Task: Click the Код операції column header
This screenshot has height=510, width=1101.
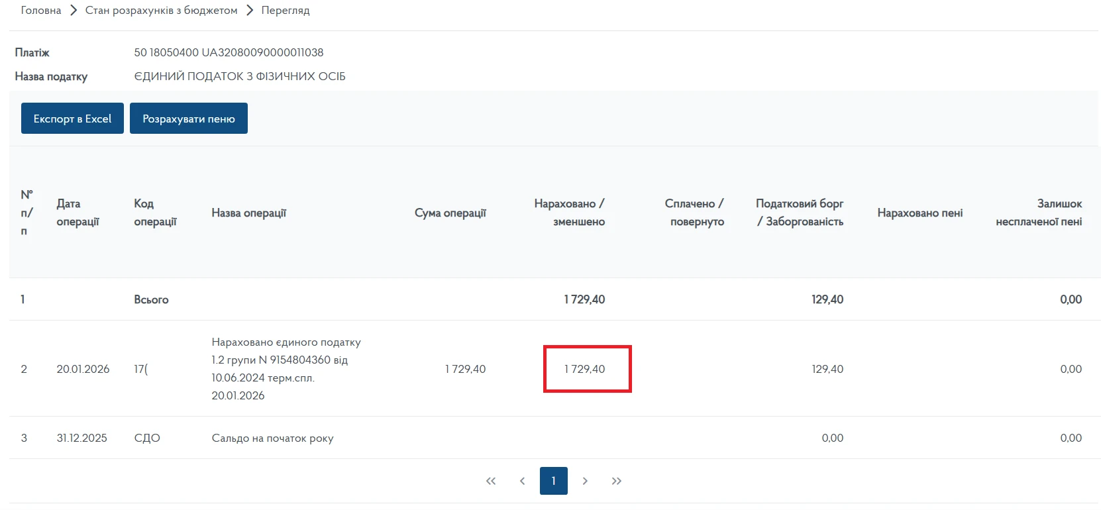Action: click(155, 213)
